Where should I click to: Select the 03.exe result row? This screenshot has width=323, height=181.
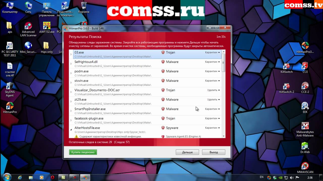147,54
